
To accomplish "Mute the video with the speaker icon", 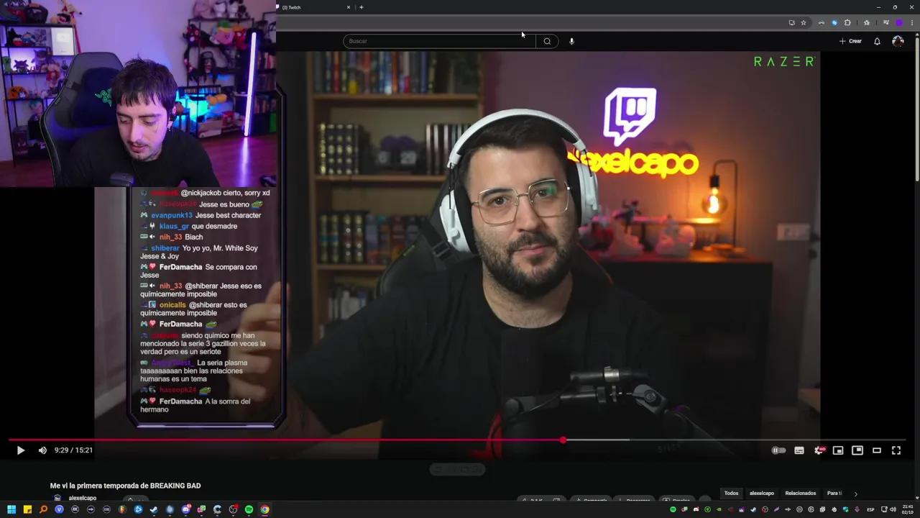I will pos(42,450).
